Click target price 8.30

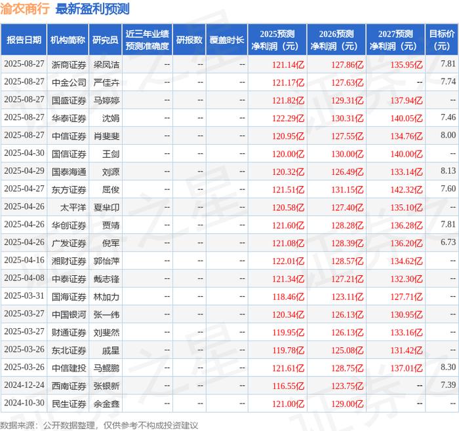pyautogui.click(x=448, y=367)
